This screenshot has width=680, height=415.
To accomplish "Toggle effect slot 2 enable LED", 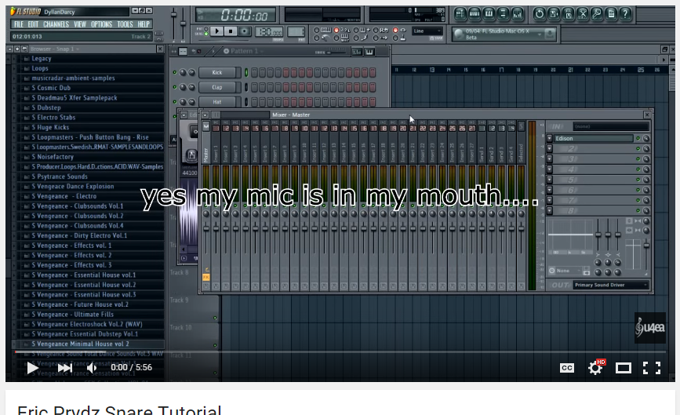I will [638, 149].
